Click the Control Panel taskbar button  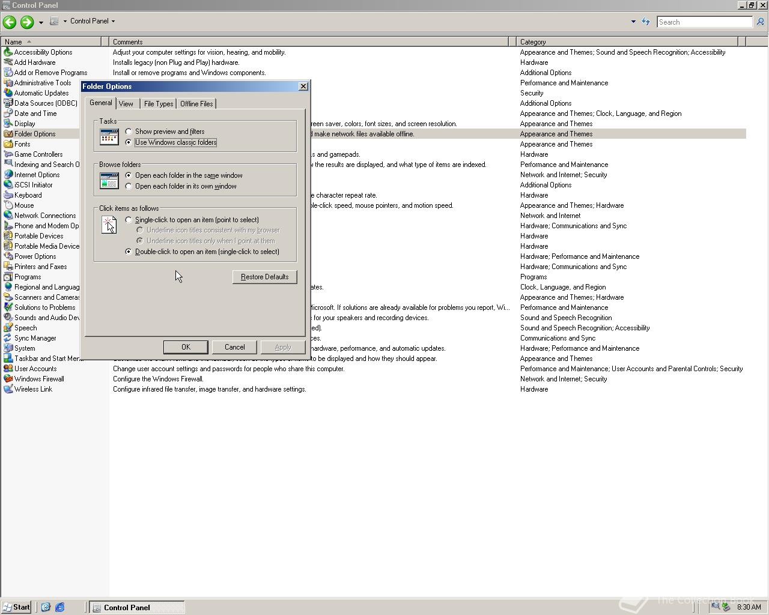pyautogui.click(x=137, y=607)
